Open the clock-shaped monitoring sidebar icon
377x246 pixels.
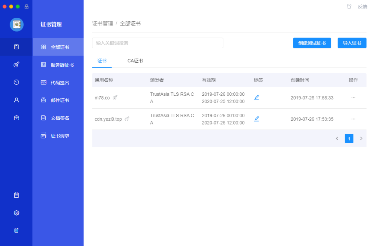click(x=16, y=82)
